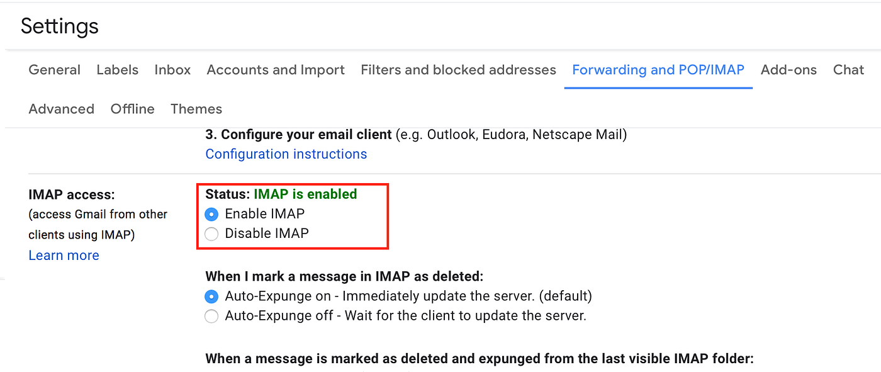Image resolution: width=881 pixels, height=372 pixels.
Task: Open the General settings tab
Action: click(x=55, y=70)
